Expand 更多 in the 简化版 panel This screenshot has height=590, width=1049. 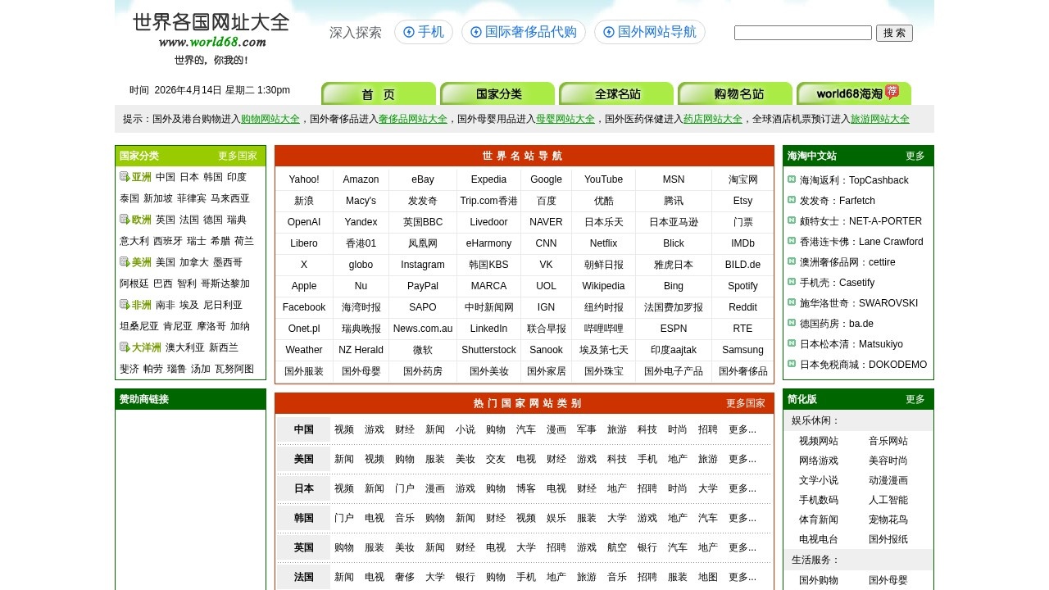pos(915,399)
